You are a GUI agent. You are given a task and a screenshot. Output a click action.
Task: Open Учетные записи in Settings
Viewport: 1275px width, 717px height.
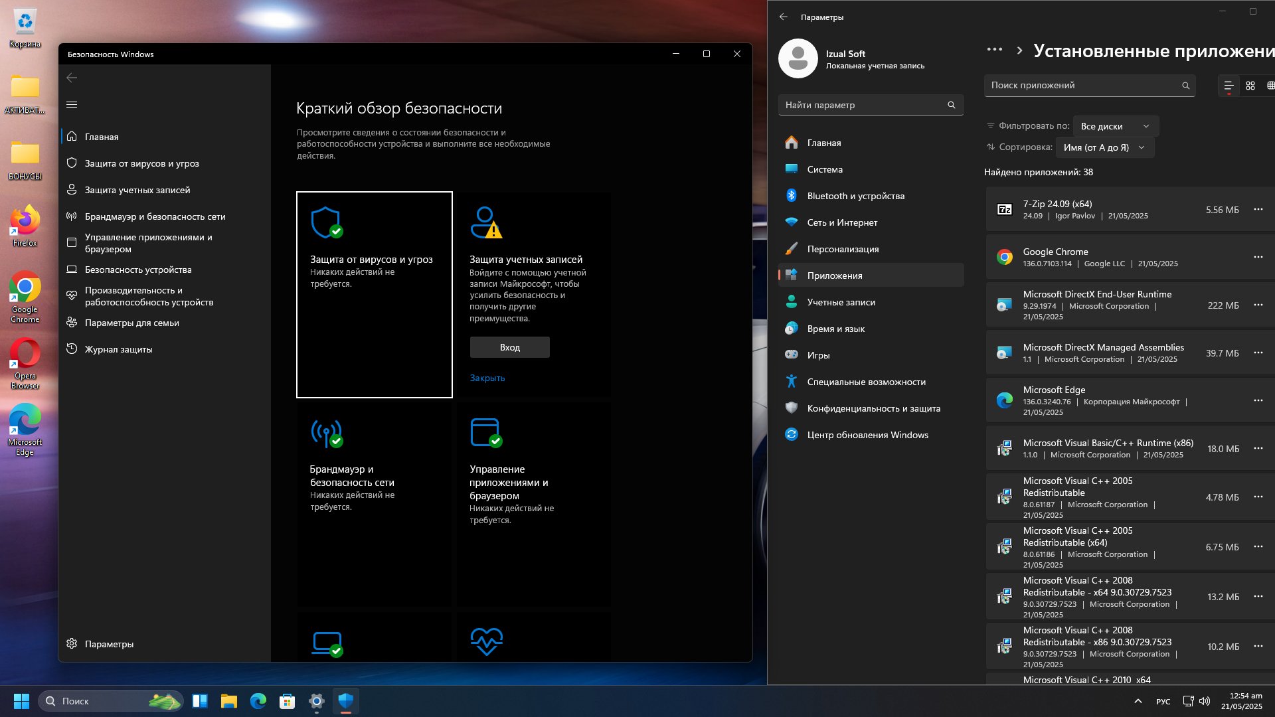[871, 302]
